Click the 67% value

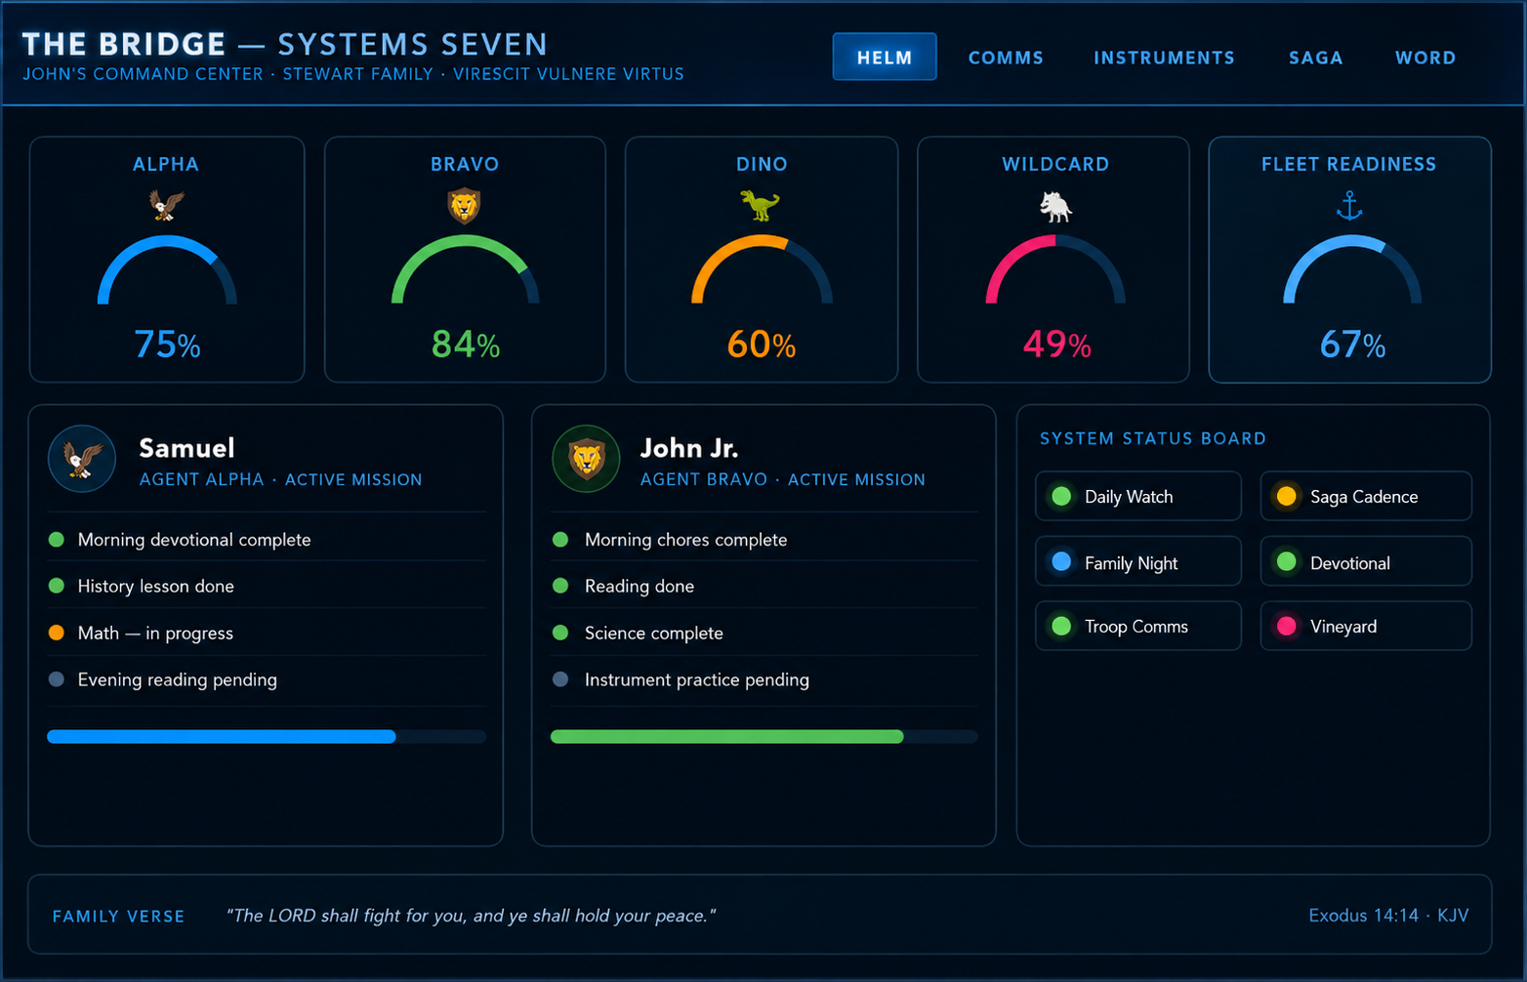(x=1353, y=345)
